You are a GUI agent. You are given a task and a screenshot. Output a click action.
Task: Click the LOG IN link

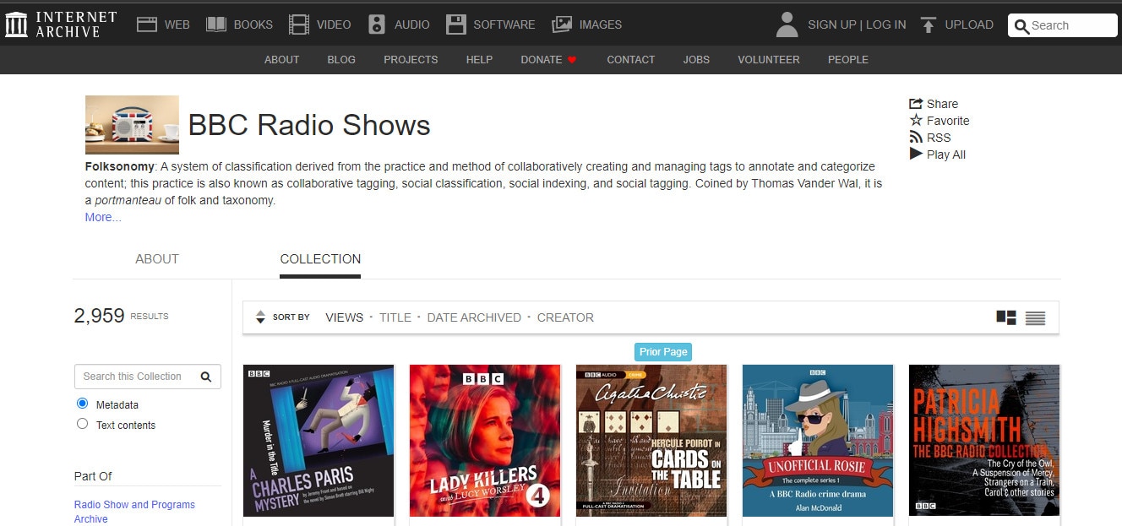coord(885,24)
